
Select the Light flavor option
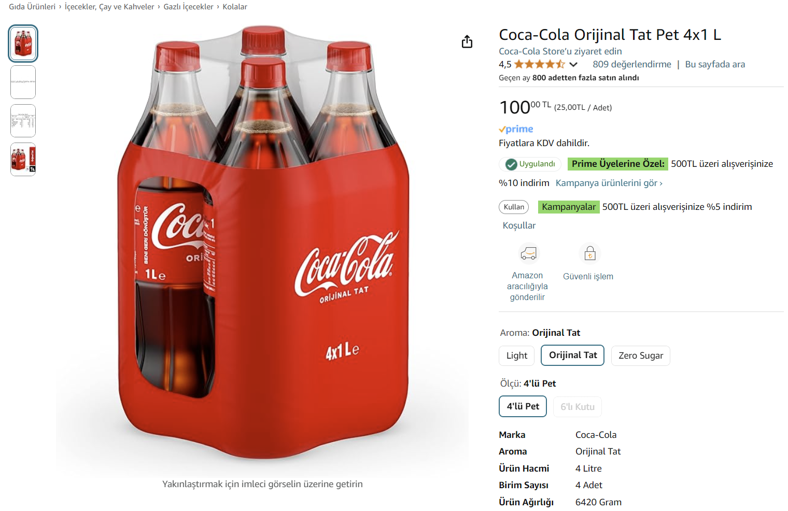pyautogui.click(x=517, y=356)
